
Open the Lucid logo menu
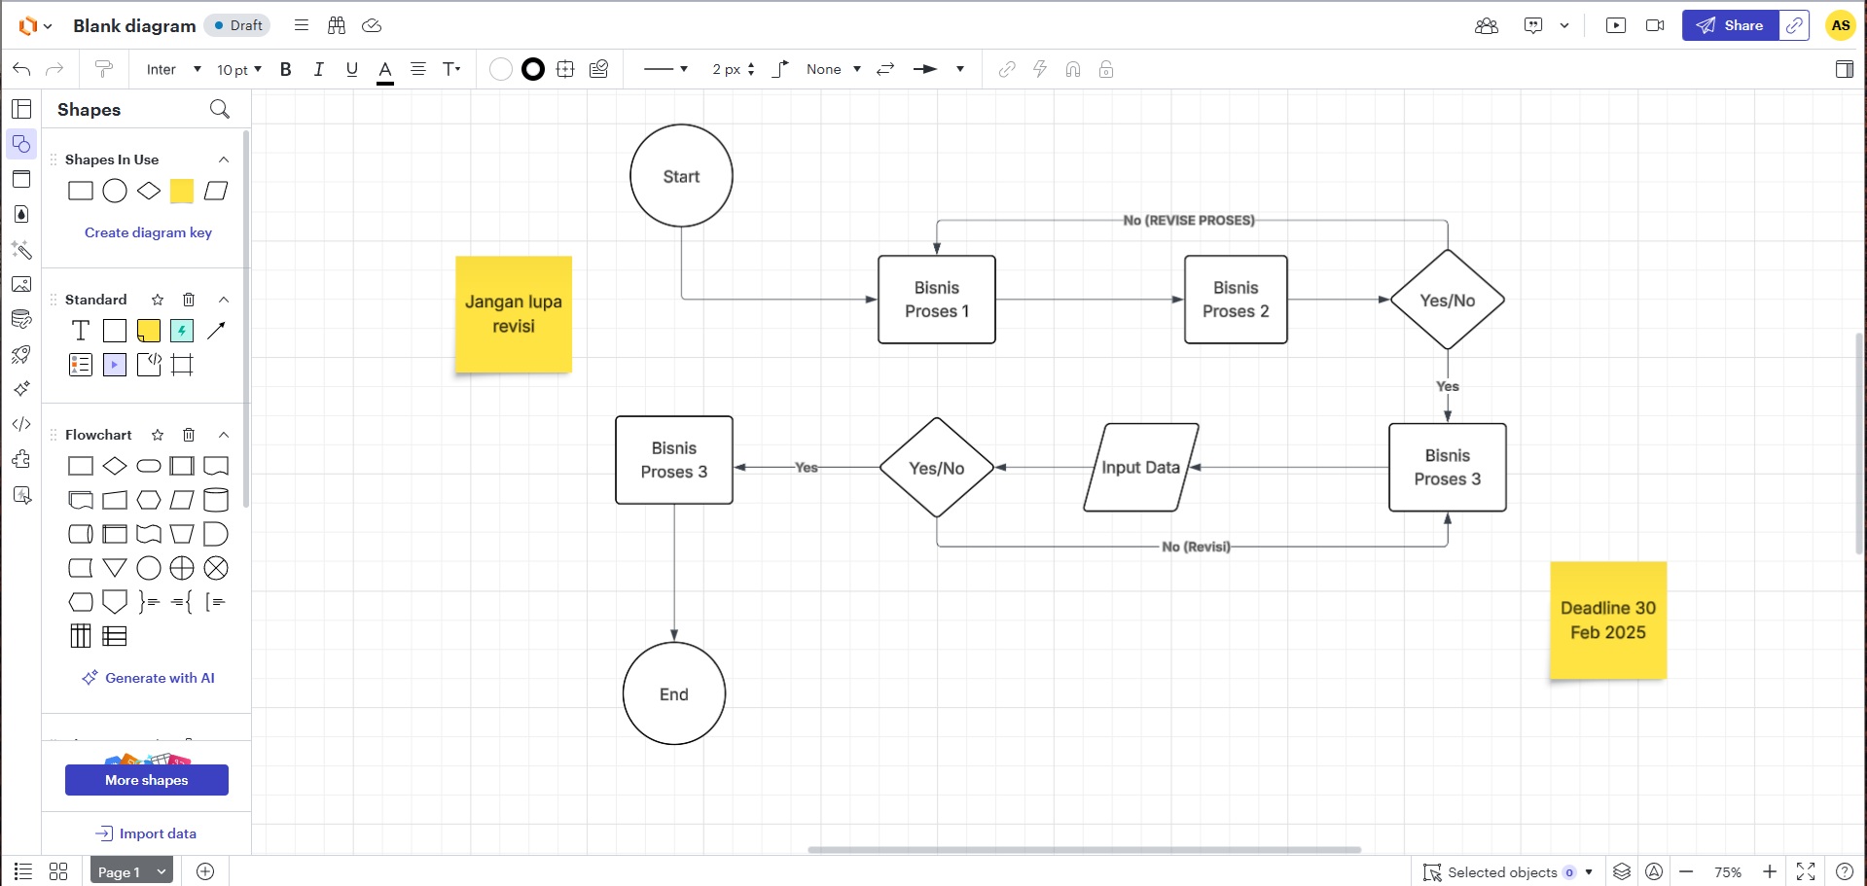click(35, 25)
